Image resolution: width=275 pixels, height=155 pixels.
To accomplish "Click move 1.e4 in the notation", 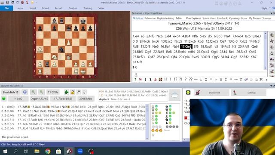I will pyautogui.click(x=136, y=36).
